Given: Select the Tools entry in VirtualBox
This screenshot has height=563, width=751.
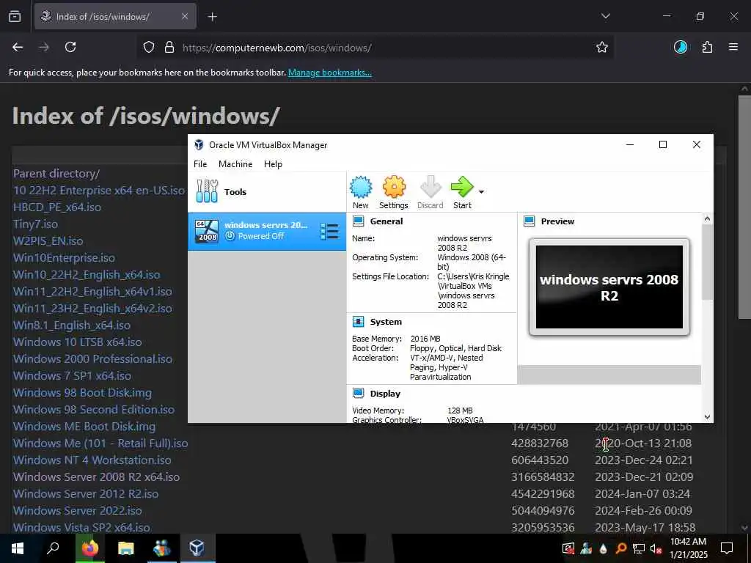Looking at the screenshot, I should pos(267,192).
